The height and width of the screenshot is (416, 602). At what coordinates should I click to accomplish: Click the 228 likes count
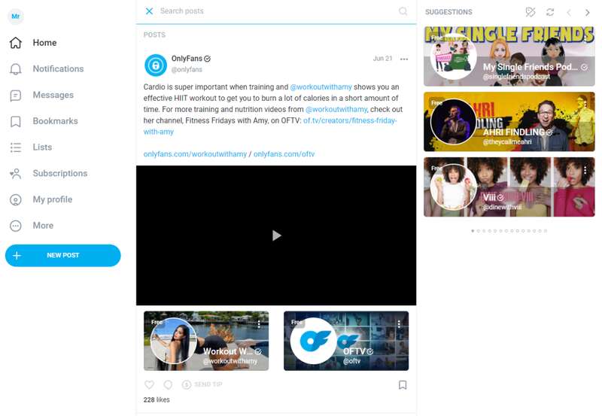[x=157, y=400]
